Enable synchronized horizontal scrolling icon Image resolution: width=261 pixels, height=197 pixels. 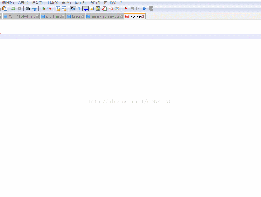point(64,9)
